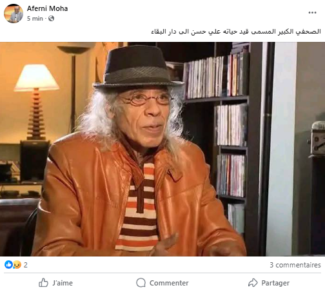Like the post with J'aime button
This screenshot has width=325, height=290.
pyautogui.click(x=55, y=283)
